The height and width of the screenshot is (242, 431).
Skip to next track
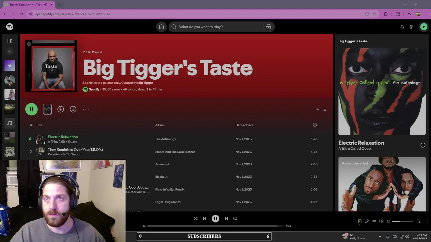(226, 218)
